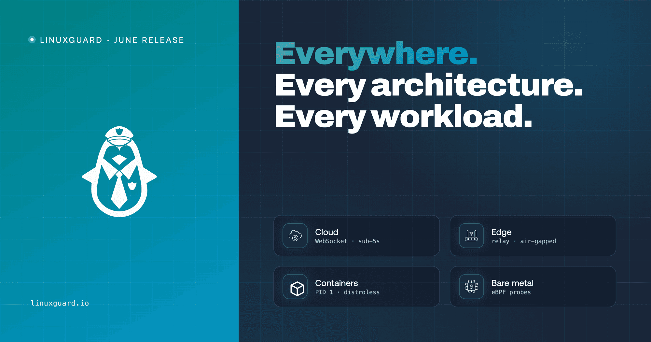Click the Edge router icon

point(471,235)
